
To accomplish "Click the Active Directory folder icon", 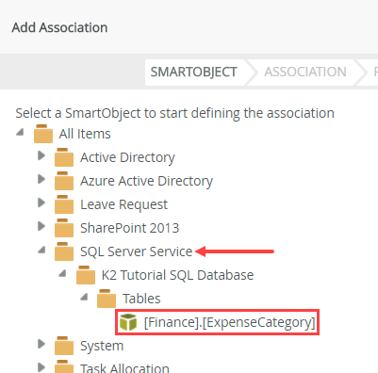I will point(64,157).
